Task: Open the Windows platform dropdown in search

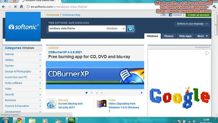Action: tap(115, 28)
